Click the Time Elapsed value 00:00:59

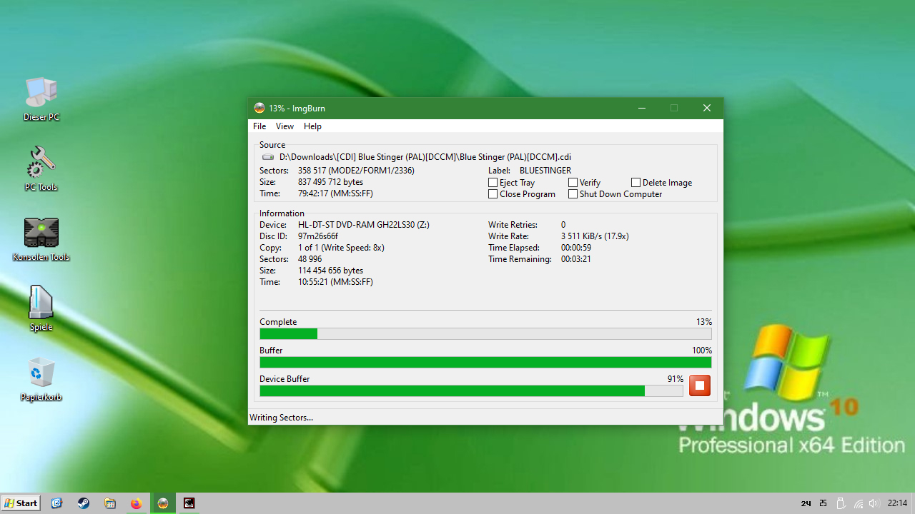[576, 248]
